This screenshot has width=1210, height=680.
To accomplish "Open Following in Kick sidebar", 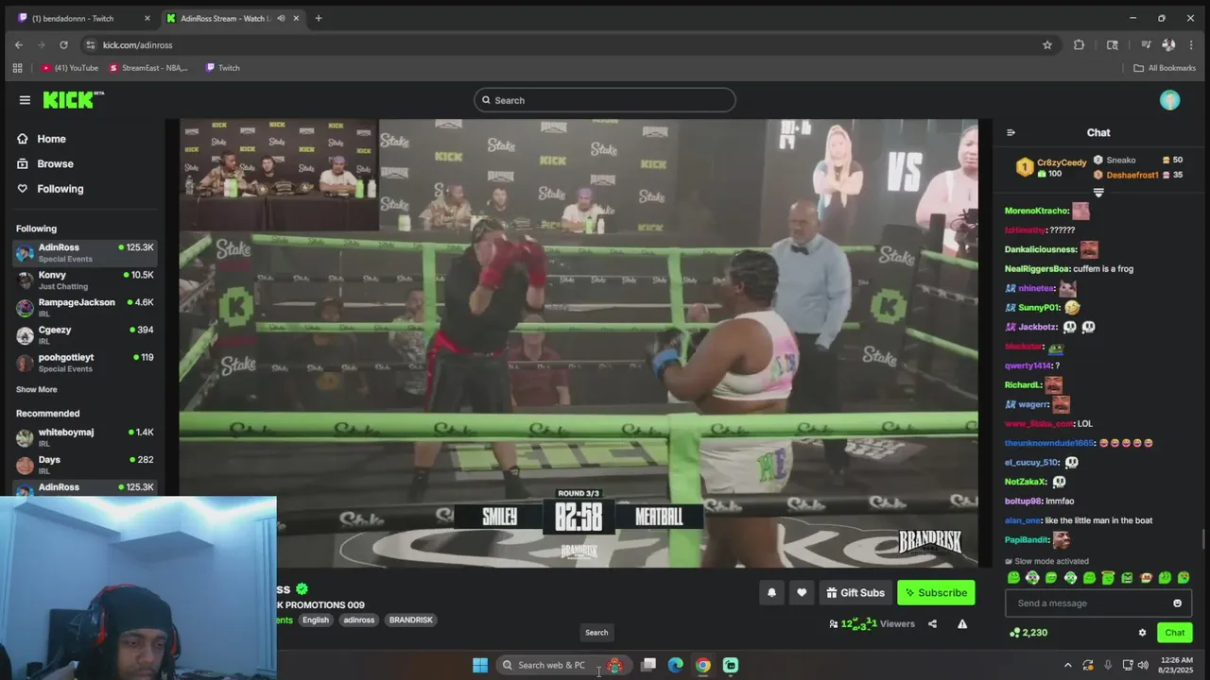I will (50, 189).
